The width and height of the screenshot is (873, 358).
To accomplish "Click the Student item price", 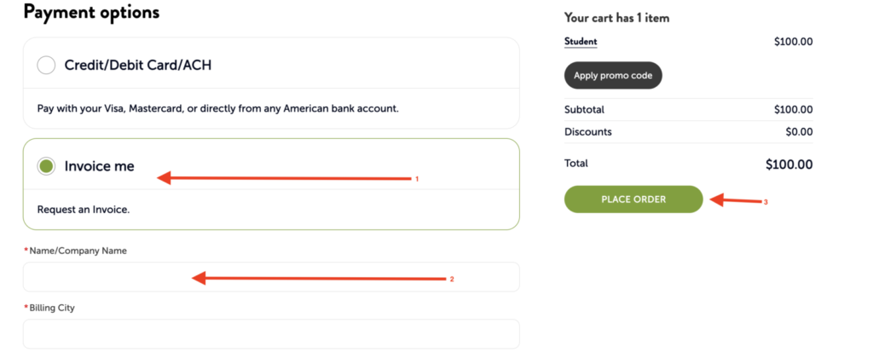I will click(793, 41).
